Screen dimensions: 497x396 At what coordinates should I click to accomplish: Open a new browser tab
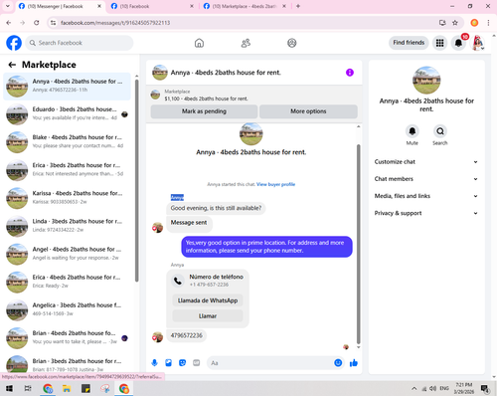(298, 6)
